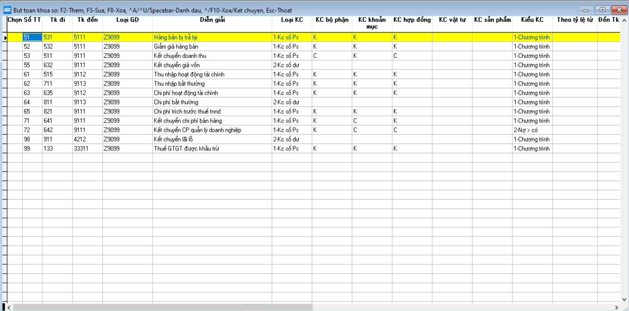Screen dimensions: 629x311
Task: Maximize the But toan khoa so window
Action: coord(602,10)
